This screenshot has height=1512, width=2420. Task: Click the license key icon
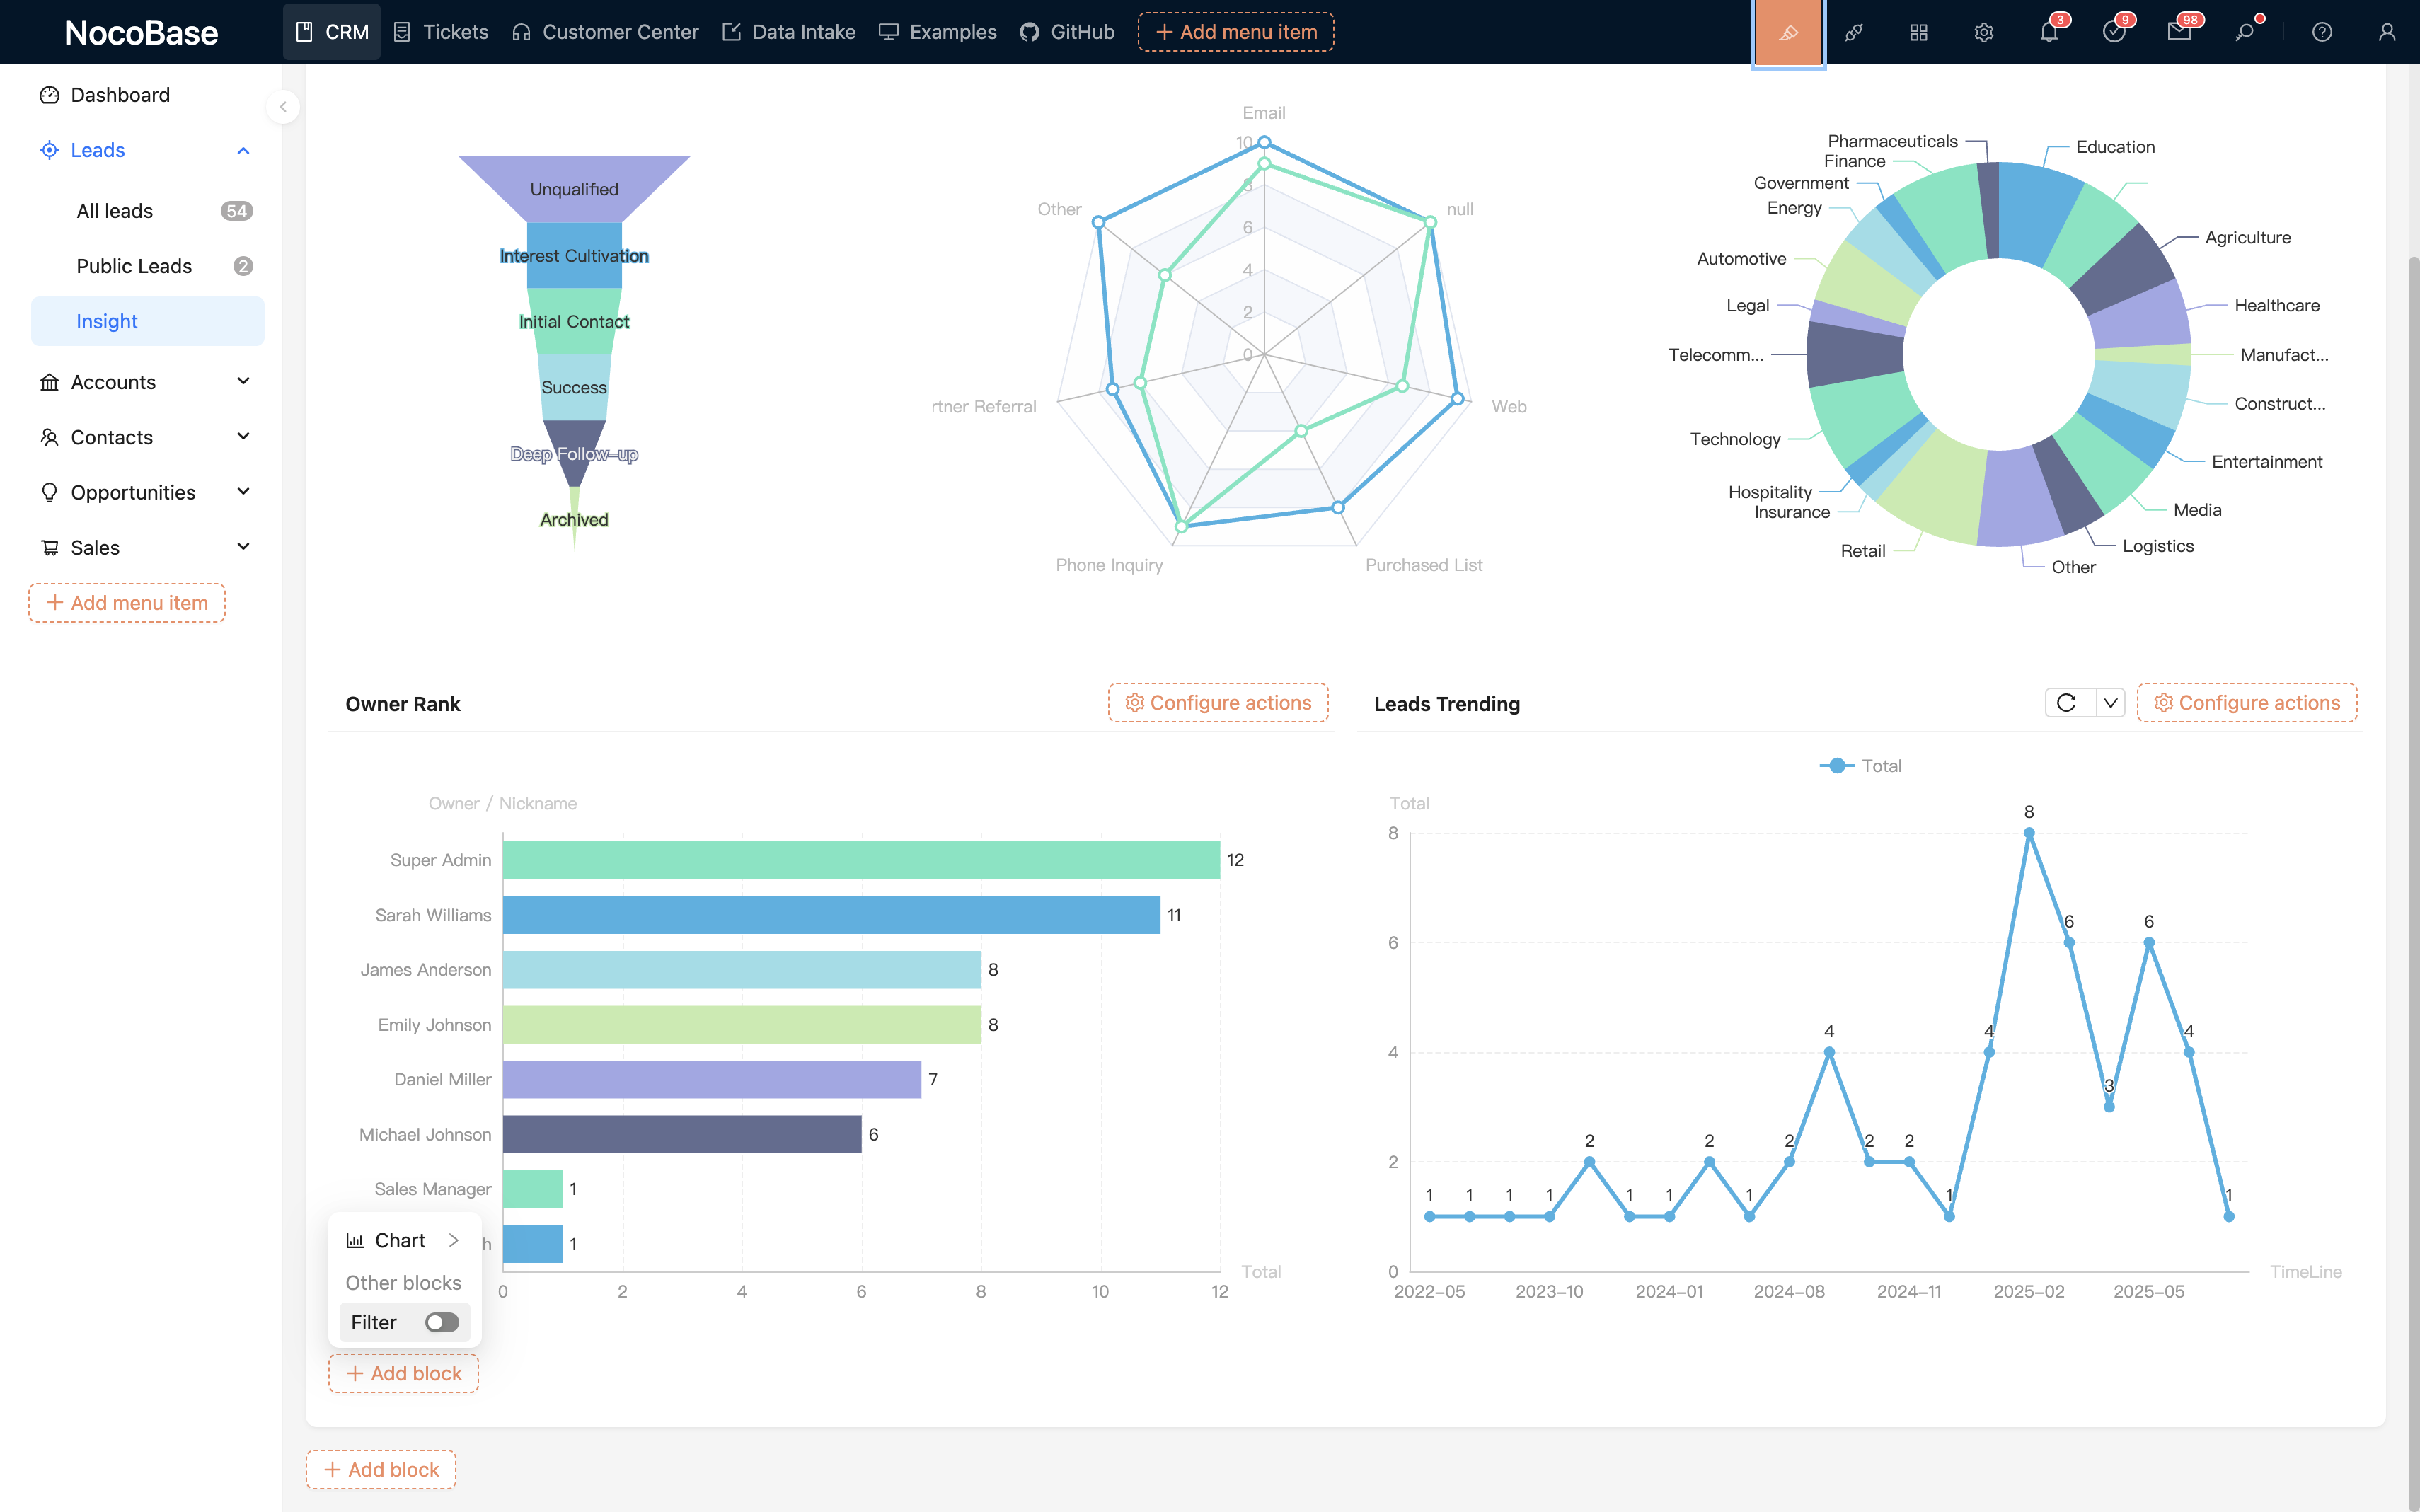[2244, 32]
